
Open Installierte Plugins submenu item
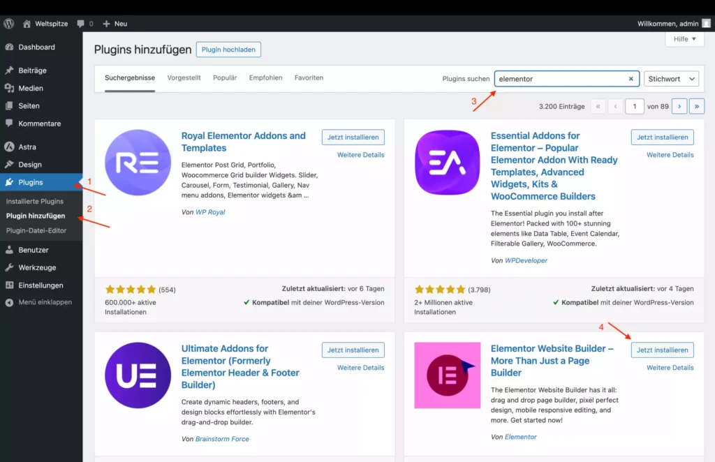(x=35, y=202)
